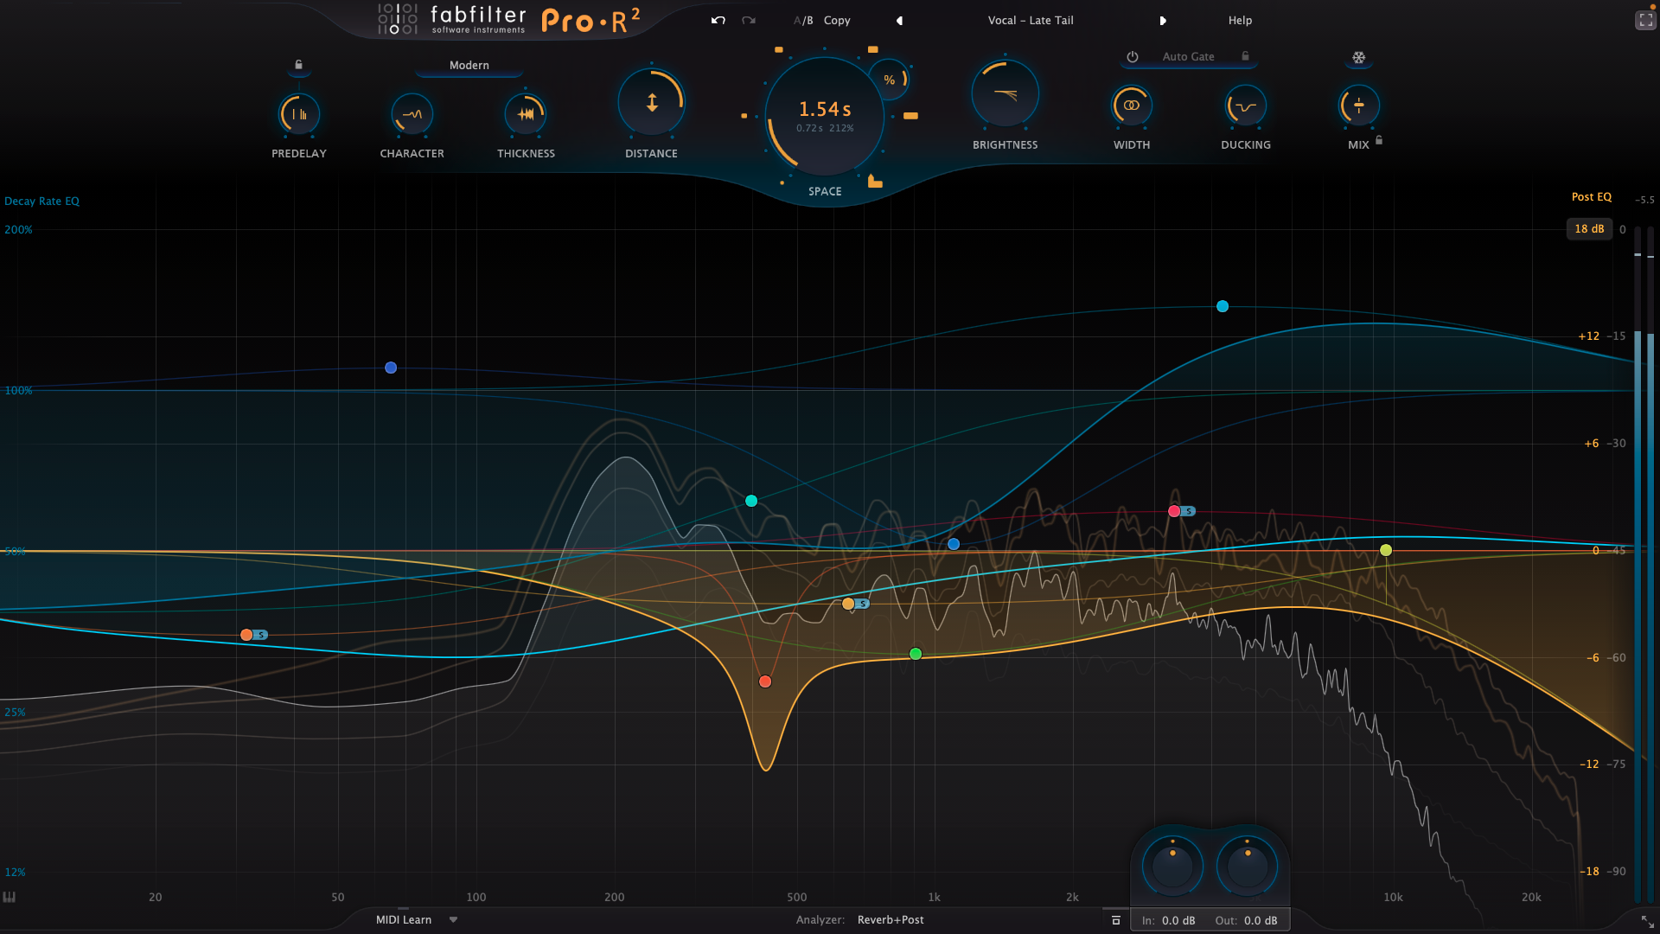Select the Brightness knob icon
This screenshot has height=934, width=1660.
(x=1004, y=93)
